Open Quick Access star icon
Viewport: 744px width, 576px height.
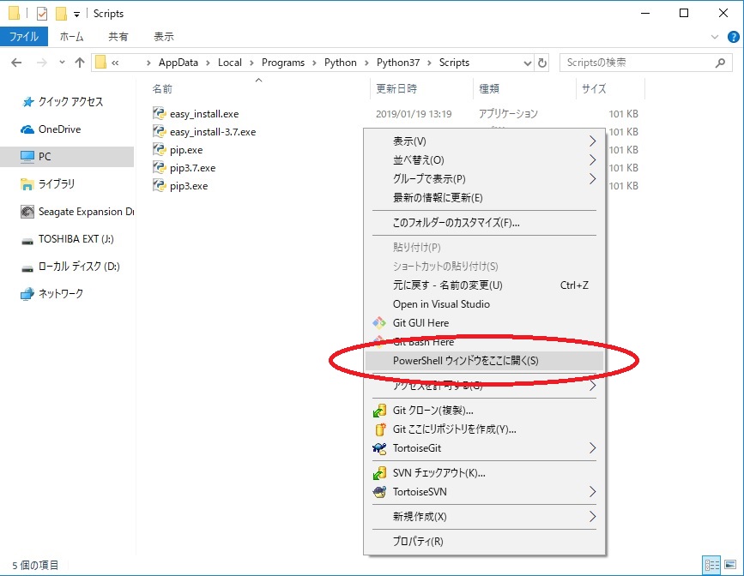pyautogui.click(x=28, y=102)
